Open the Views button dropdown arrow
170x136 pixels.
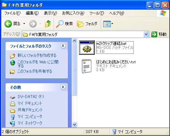[112, 24]
